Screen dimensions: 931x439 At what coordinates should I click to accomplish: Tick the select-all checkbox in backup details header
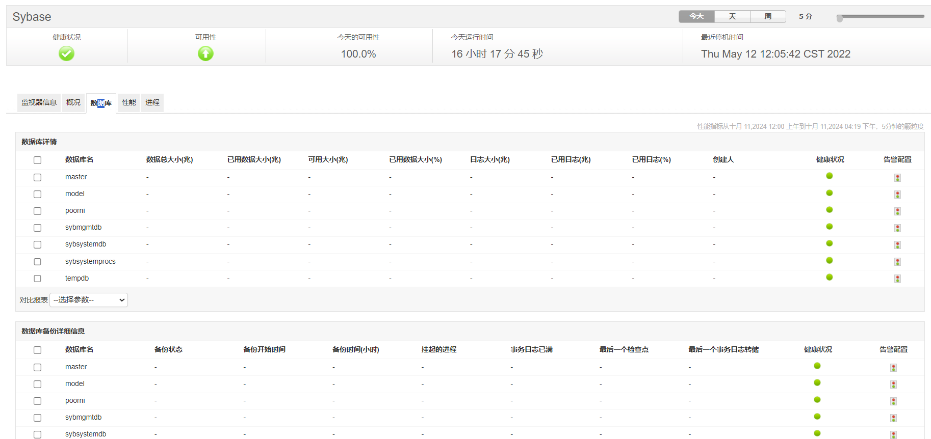pyautogui.click(x=37, y=350)
